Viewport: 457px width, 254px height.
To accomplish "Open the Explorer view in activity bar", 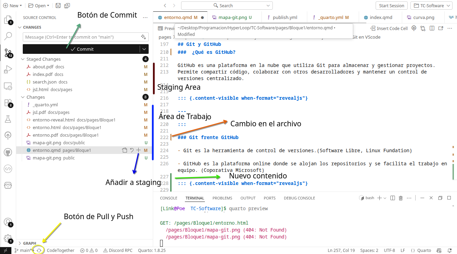I will (8, 20).
